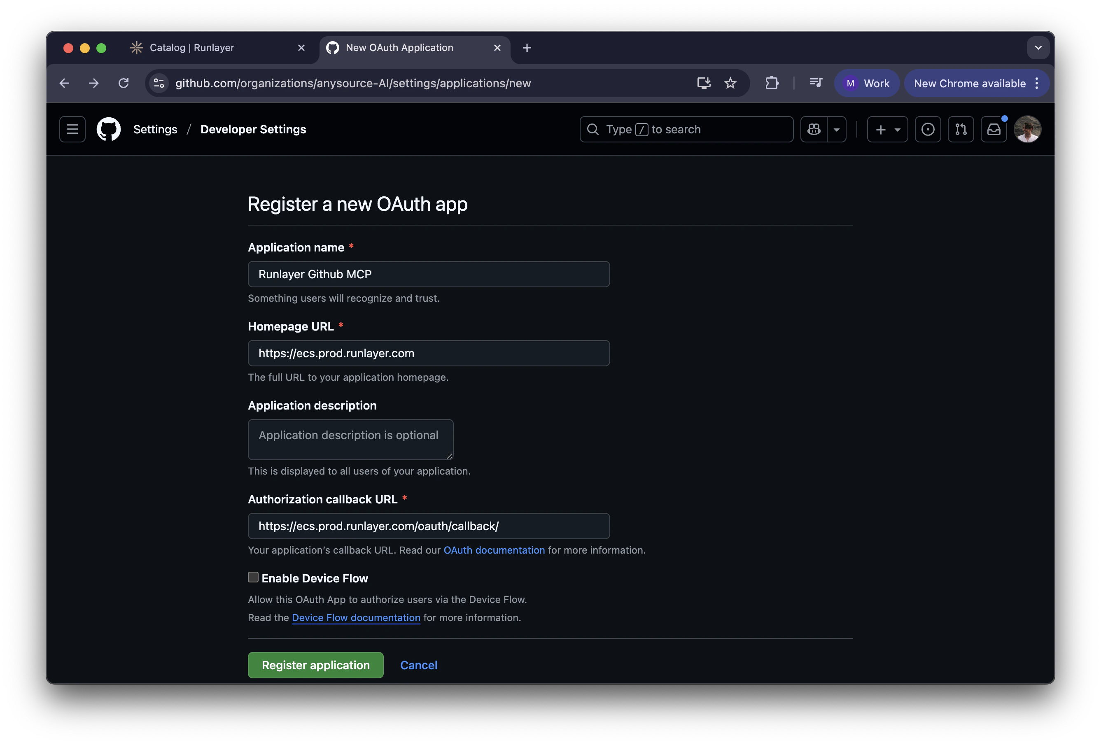Open the Chrome extensions puzzle icon
This screenshot has width=1101, height=745.
(772, 84)
